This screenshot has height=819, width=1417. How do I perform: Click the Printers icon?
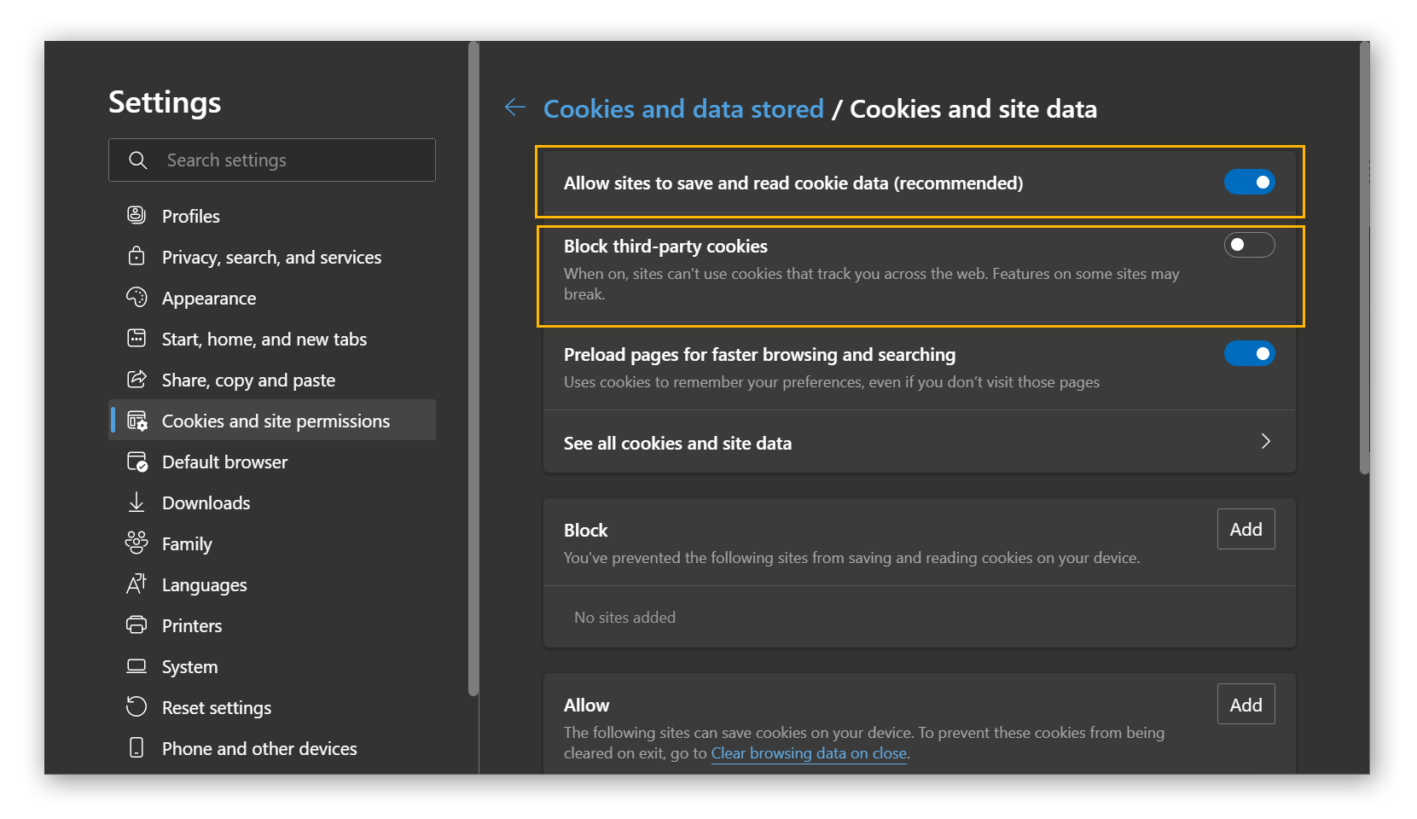pyautogui.click(x=136, y=624)
